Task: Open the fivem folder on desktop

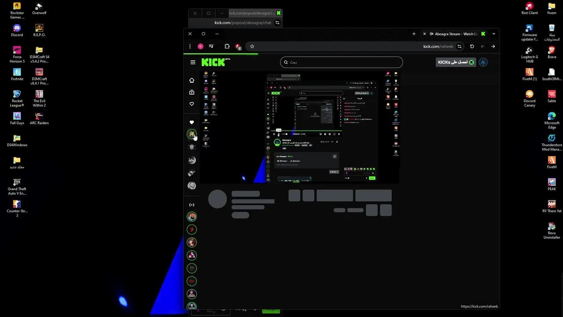Action: coord(552,9)
